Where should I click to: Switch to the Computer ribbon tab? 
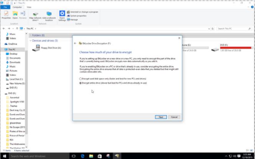pos(17,7)
